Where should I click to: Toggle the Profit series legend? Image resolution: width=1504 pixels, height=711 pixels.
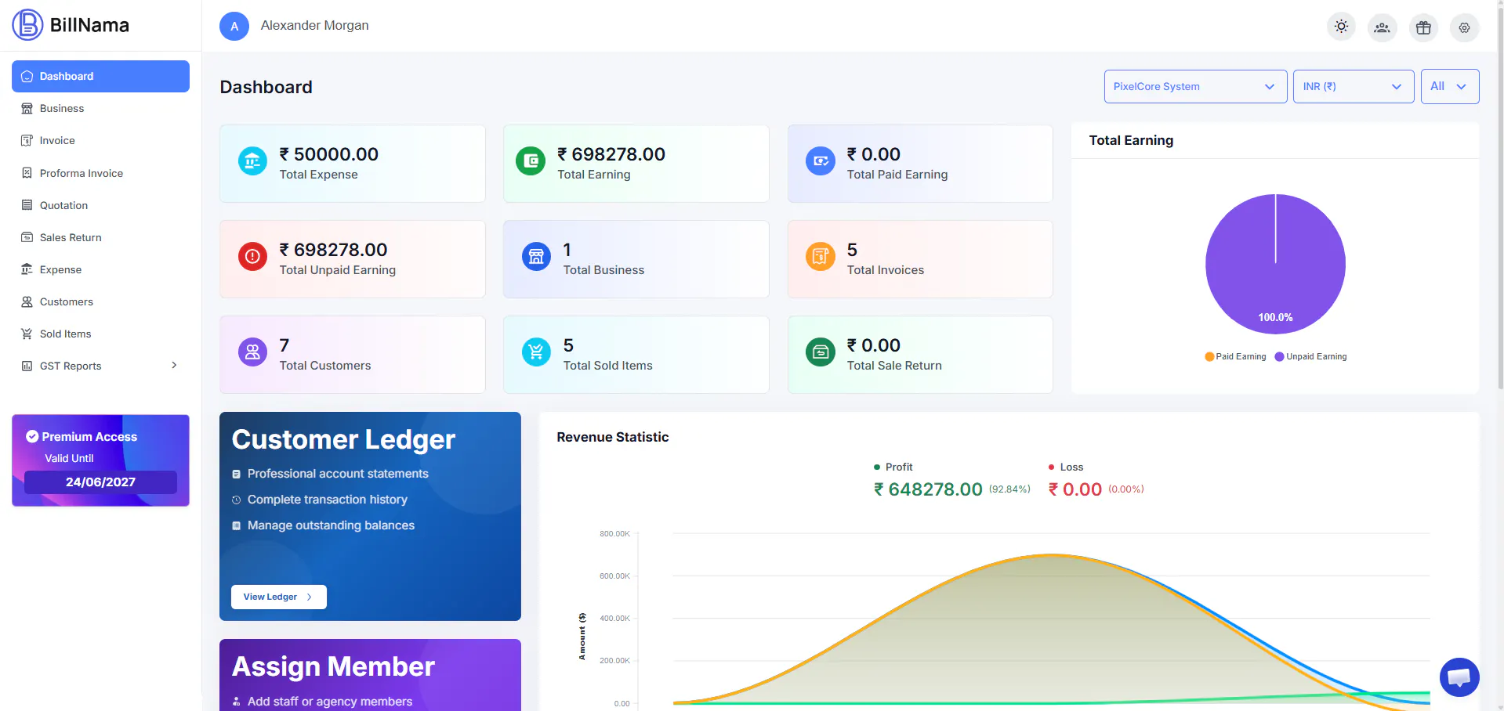pos(893,467)
